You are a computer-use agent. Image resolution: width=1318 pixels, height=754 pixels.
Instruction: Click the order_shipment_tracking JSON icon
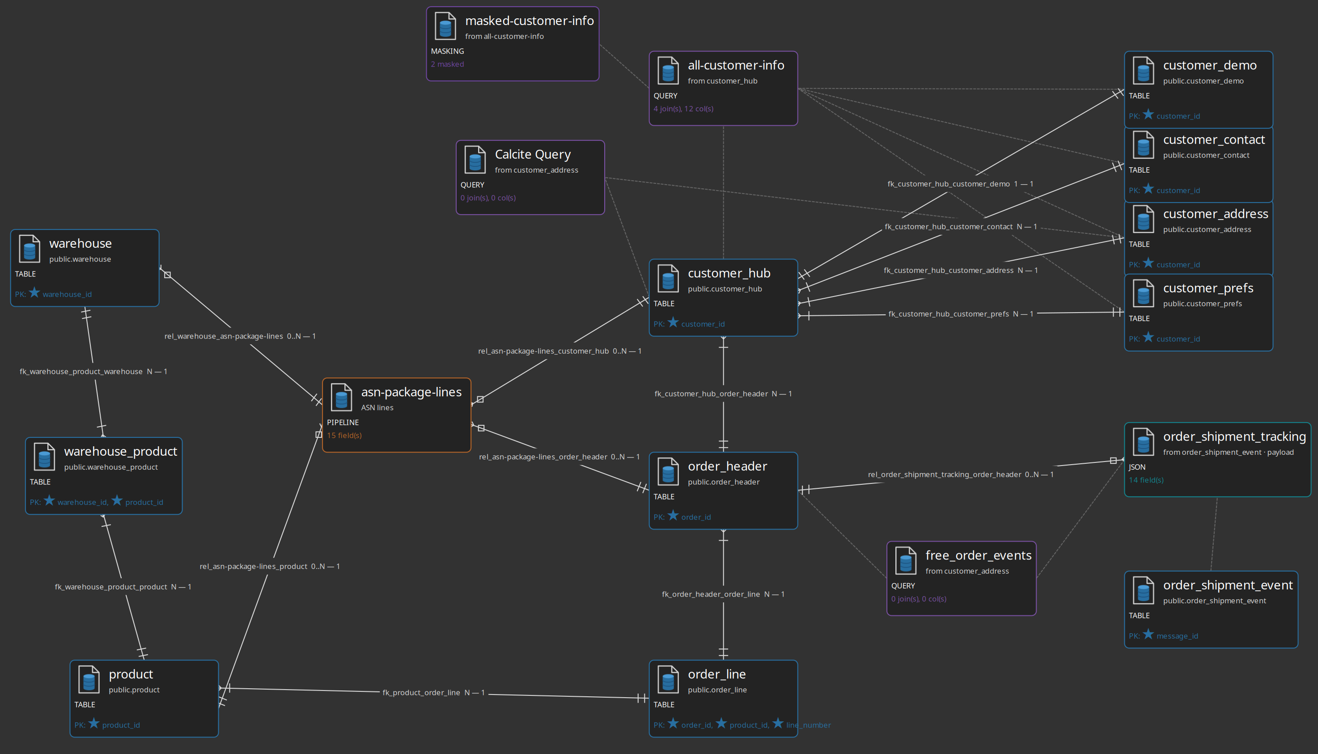click(1144, 442)
